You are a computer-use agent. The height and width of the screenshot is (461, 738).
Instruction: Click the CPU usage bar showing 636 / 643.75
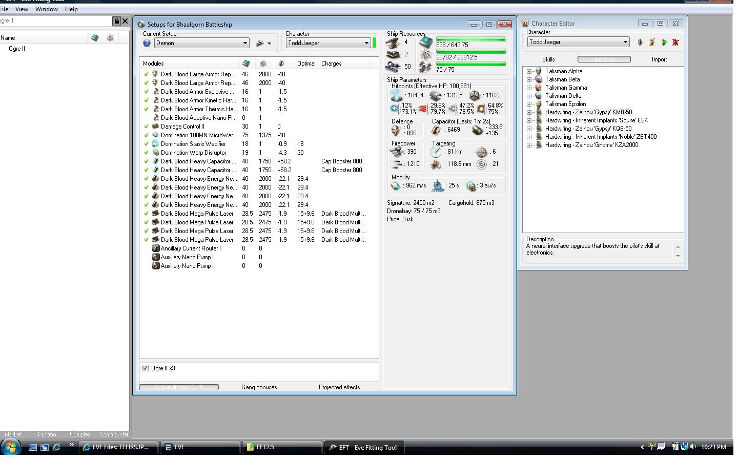471,39
